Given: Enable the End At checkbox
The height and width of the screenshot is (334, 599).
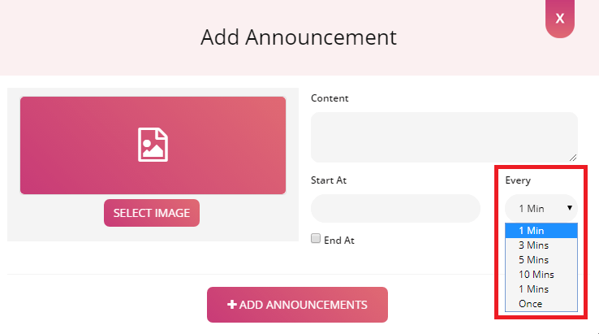Looking at the screenshot, I should tap(316, 239).
